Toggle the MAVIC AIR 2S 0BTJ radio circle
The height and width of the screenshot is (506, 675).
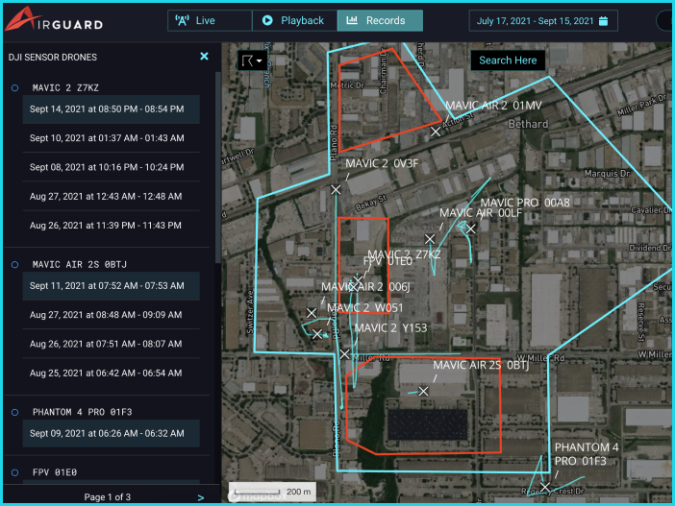click(15, 265)
